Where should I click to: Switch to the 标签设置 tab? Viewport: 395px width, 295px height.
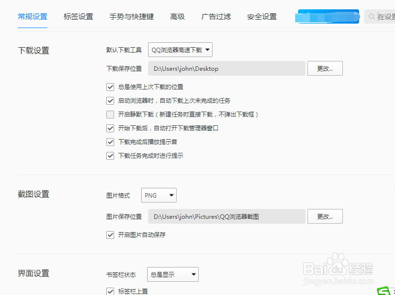pos(78,16)
